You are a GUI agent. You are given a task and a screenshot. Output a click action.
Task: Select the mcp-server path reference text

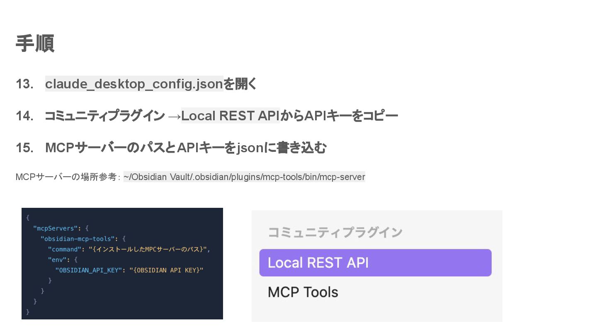(244, 177)
